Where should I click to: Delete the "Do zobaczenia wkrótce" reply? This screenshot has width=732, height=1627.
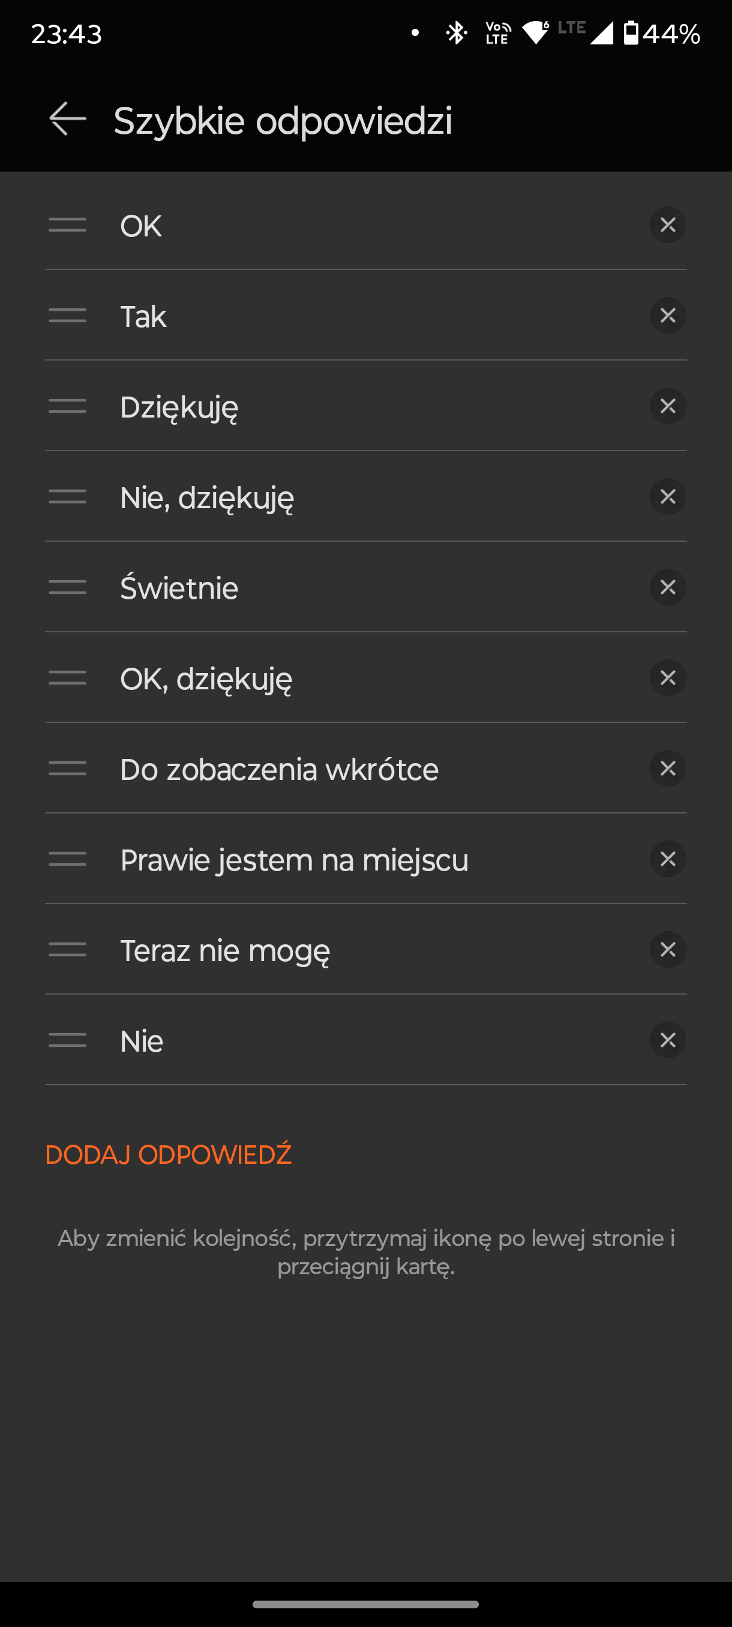[x=668, y=768]
